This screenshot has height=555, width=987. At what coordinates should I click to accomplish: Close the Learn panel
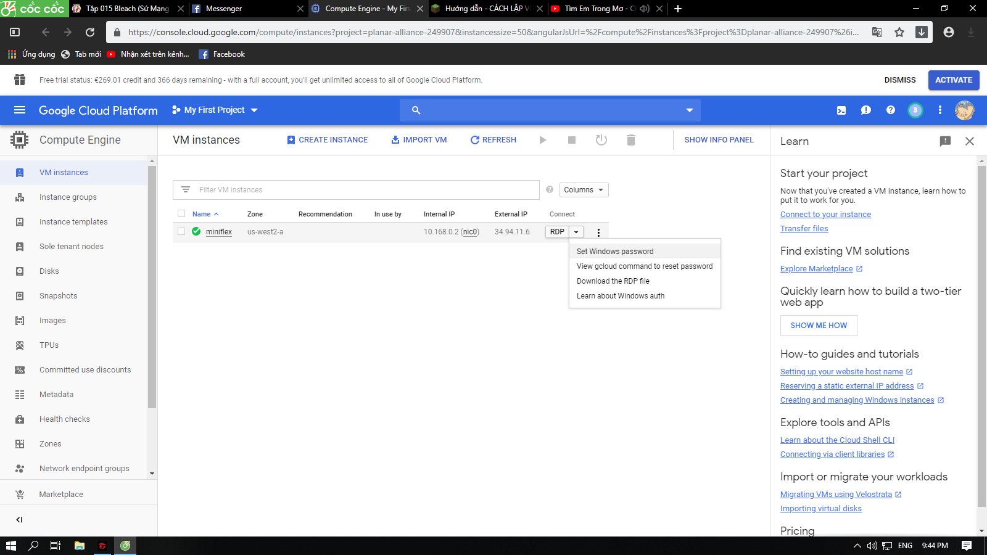pos(970,141)
